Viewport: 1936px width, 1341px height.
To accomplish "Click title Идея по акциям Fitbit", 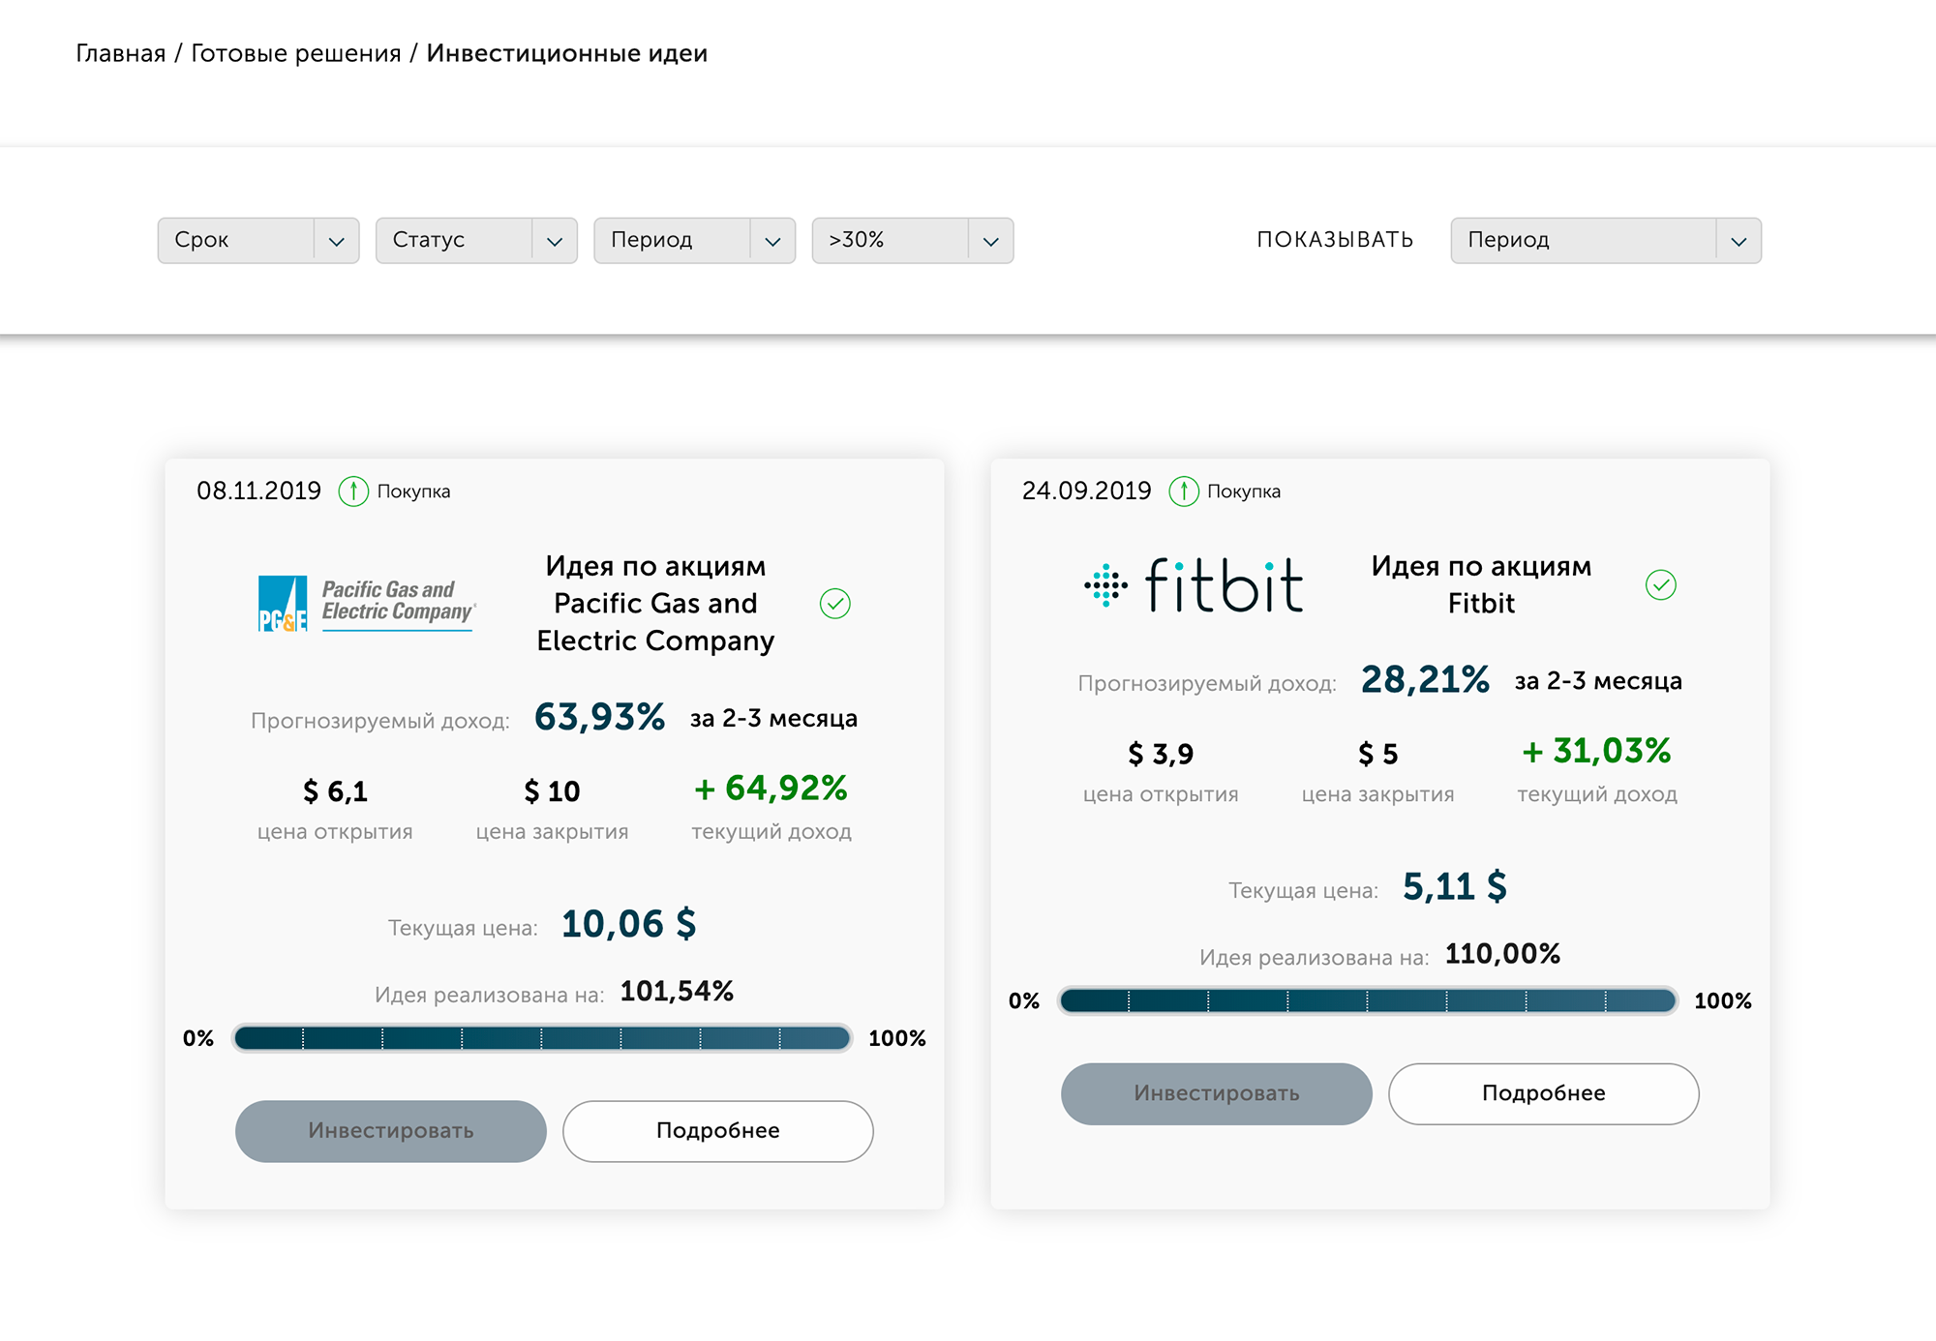I will point(1481,584).
